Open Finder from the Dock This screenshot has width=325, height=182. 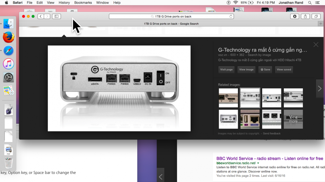[8, 24]
